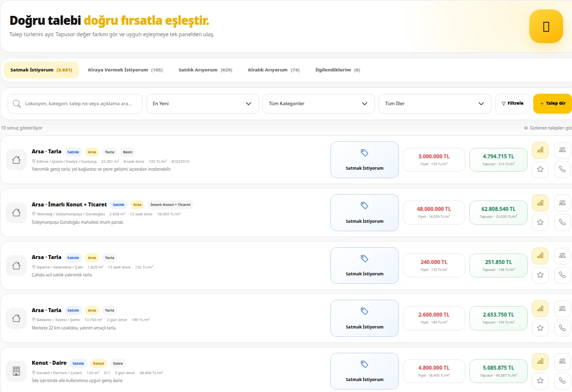Call the Kocaeli Derince listing owner

click(562, 381)
